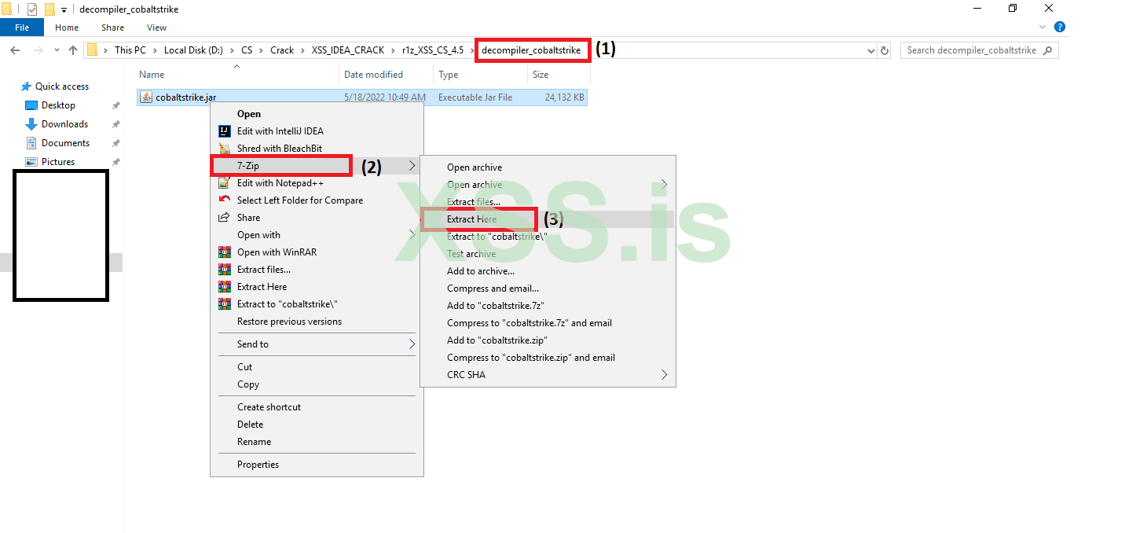
Task: Expand the Open with submenu arrow
Action: [412, 235]
